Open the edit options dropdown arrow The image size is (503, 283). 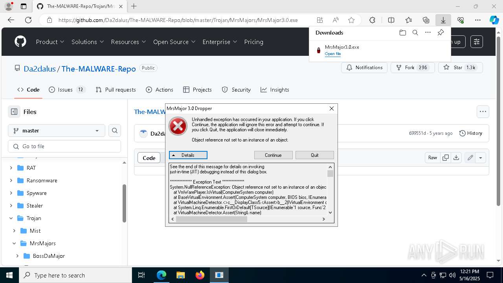click(x=481, y=158)
